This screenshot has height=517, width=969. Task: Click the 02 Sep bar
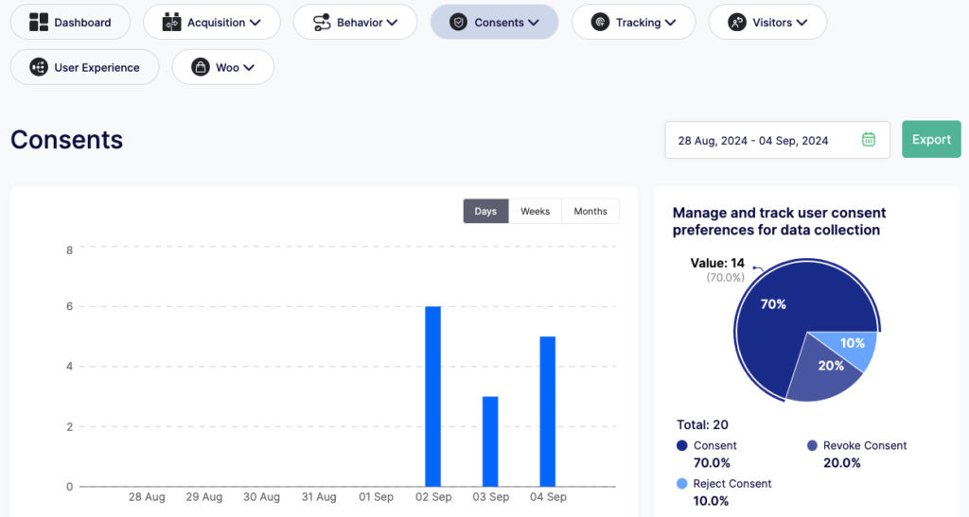[433, 396]
